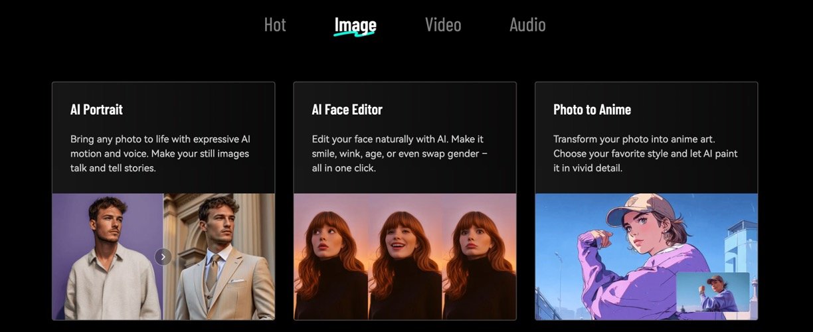Select the rightmost face in AI Face Editor preview
Screen dimensions: 813x332
pyautogui.click(x=480, y=259)
